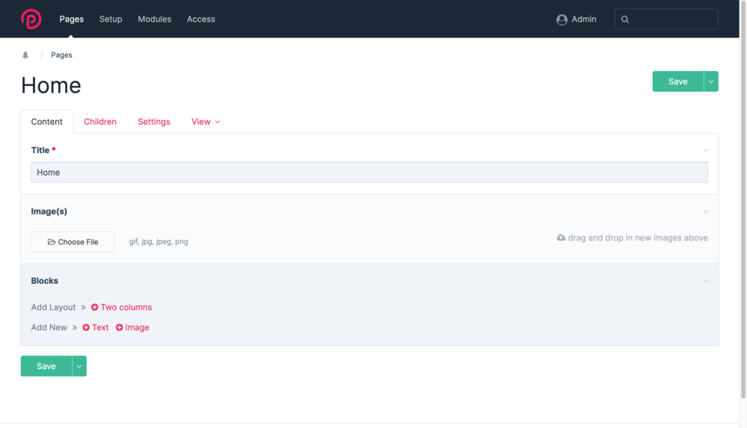The image size is (747, 428).
Task: Click into the Title input field
Action: (x=369, y=173)
